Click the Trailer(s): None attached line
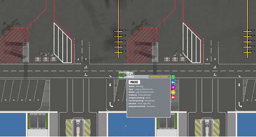 (140, 95)
